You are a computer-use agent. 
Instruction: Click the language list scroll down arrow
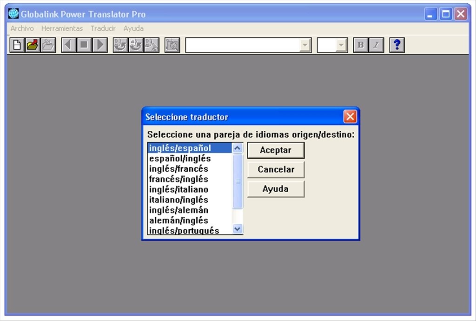(x=238, y=229)
